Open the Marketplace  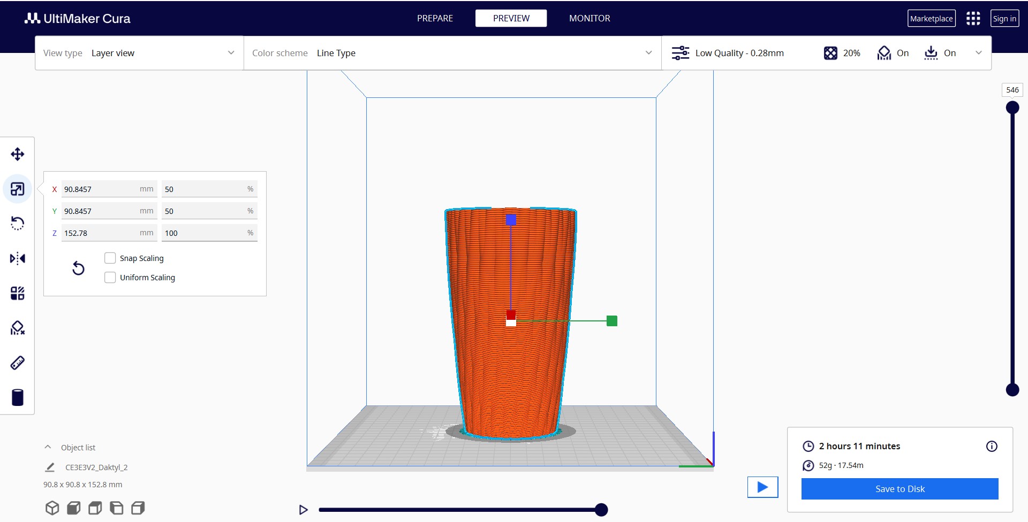(931, 19)
